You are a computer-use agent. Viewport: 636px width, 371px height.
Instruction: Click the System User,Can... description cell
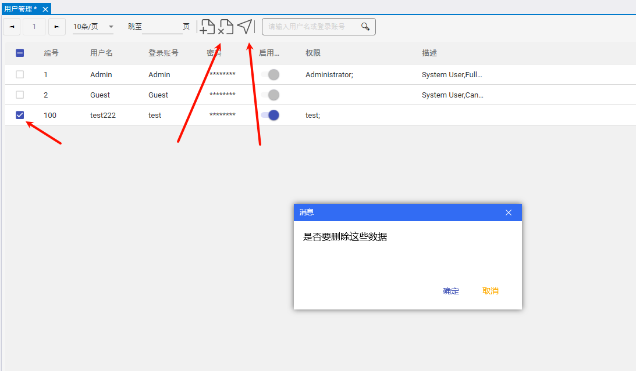pos(453,95)
